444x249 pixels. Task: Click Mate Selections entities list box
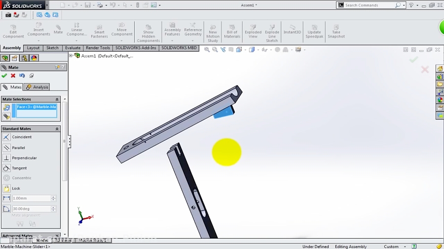36,111
